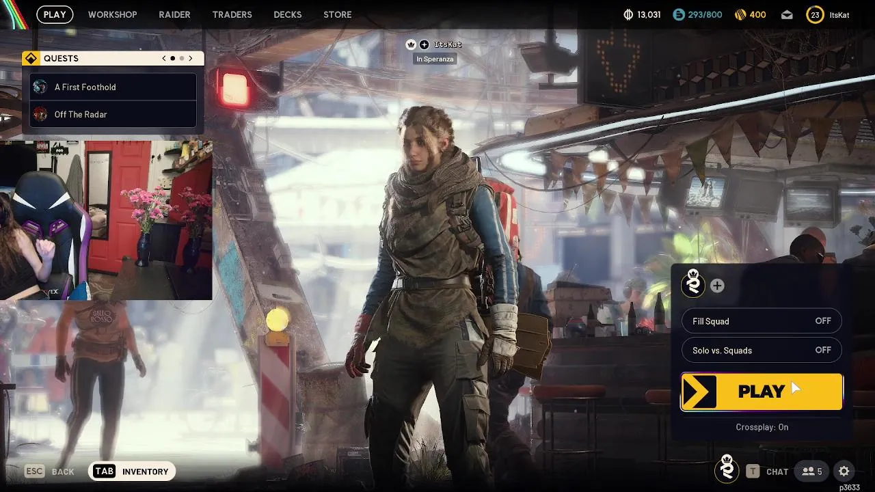Toggle Solo vs. Squads setting
The width and height of the screenshot is (875, 492).
[762, 351]
